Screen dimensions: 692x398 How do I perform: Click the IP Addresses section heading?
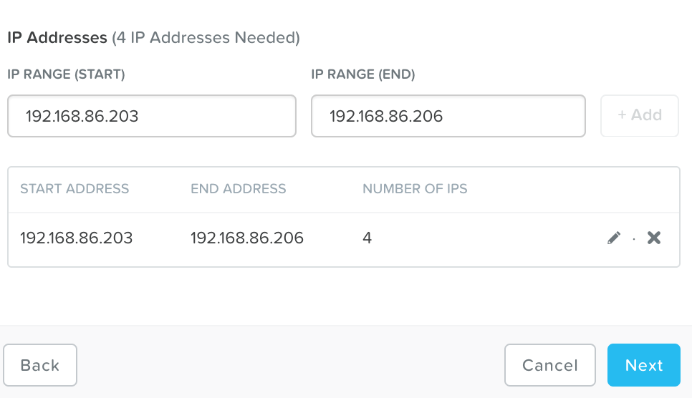[x=57, y=37]
